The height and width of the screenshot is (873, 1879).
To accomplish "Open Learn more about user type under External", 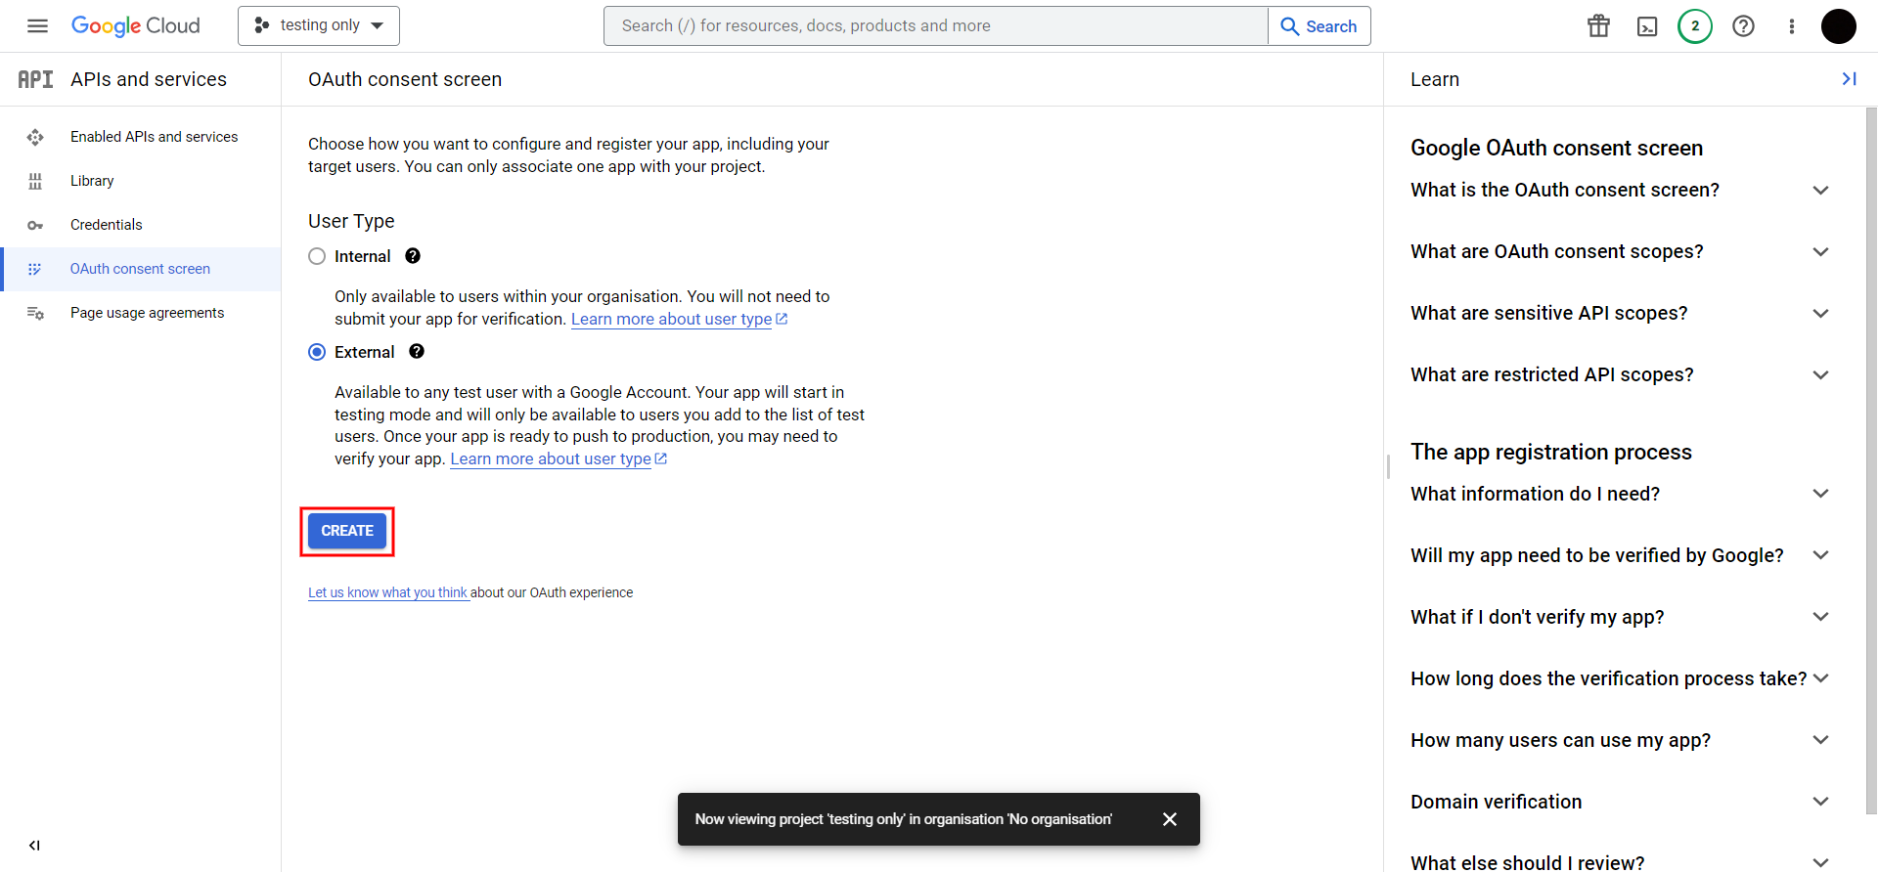I will click(559, 458).
